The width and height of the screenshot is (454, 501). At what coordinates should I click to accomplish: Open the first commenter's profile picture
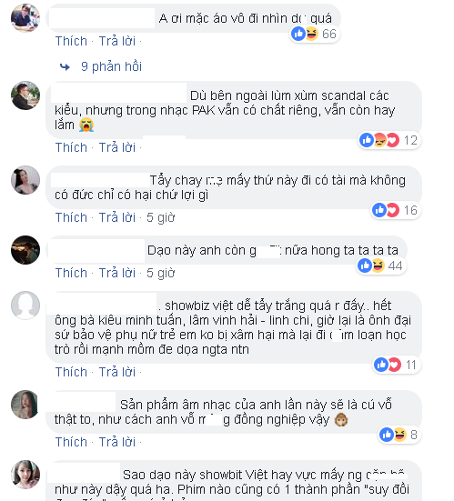[x=25, y=18]
